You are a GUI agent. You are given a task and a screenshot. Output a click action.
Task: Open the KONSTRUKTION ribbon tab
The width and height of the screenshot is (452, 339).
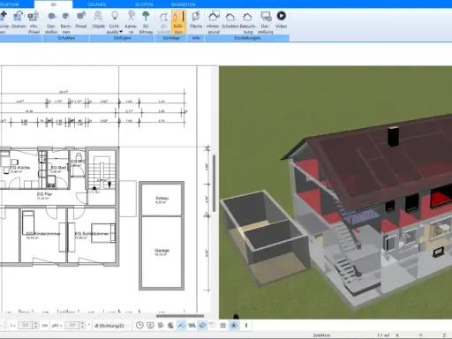[x=10, y=4]
